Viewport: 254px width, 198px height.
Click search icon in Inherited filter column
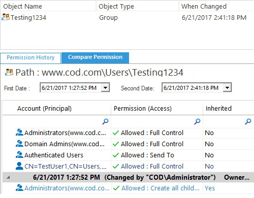(248, 121)
